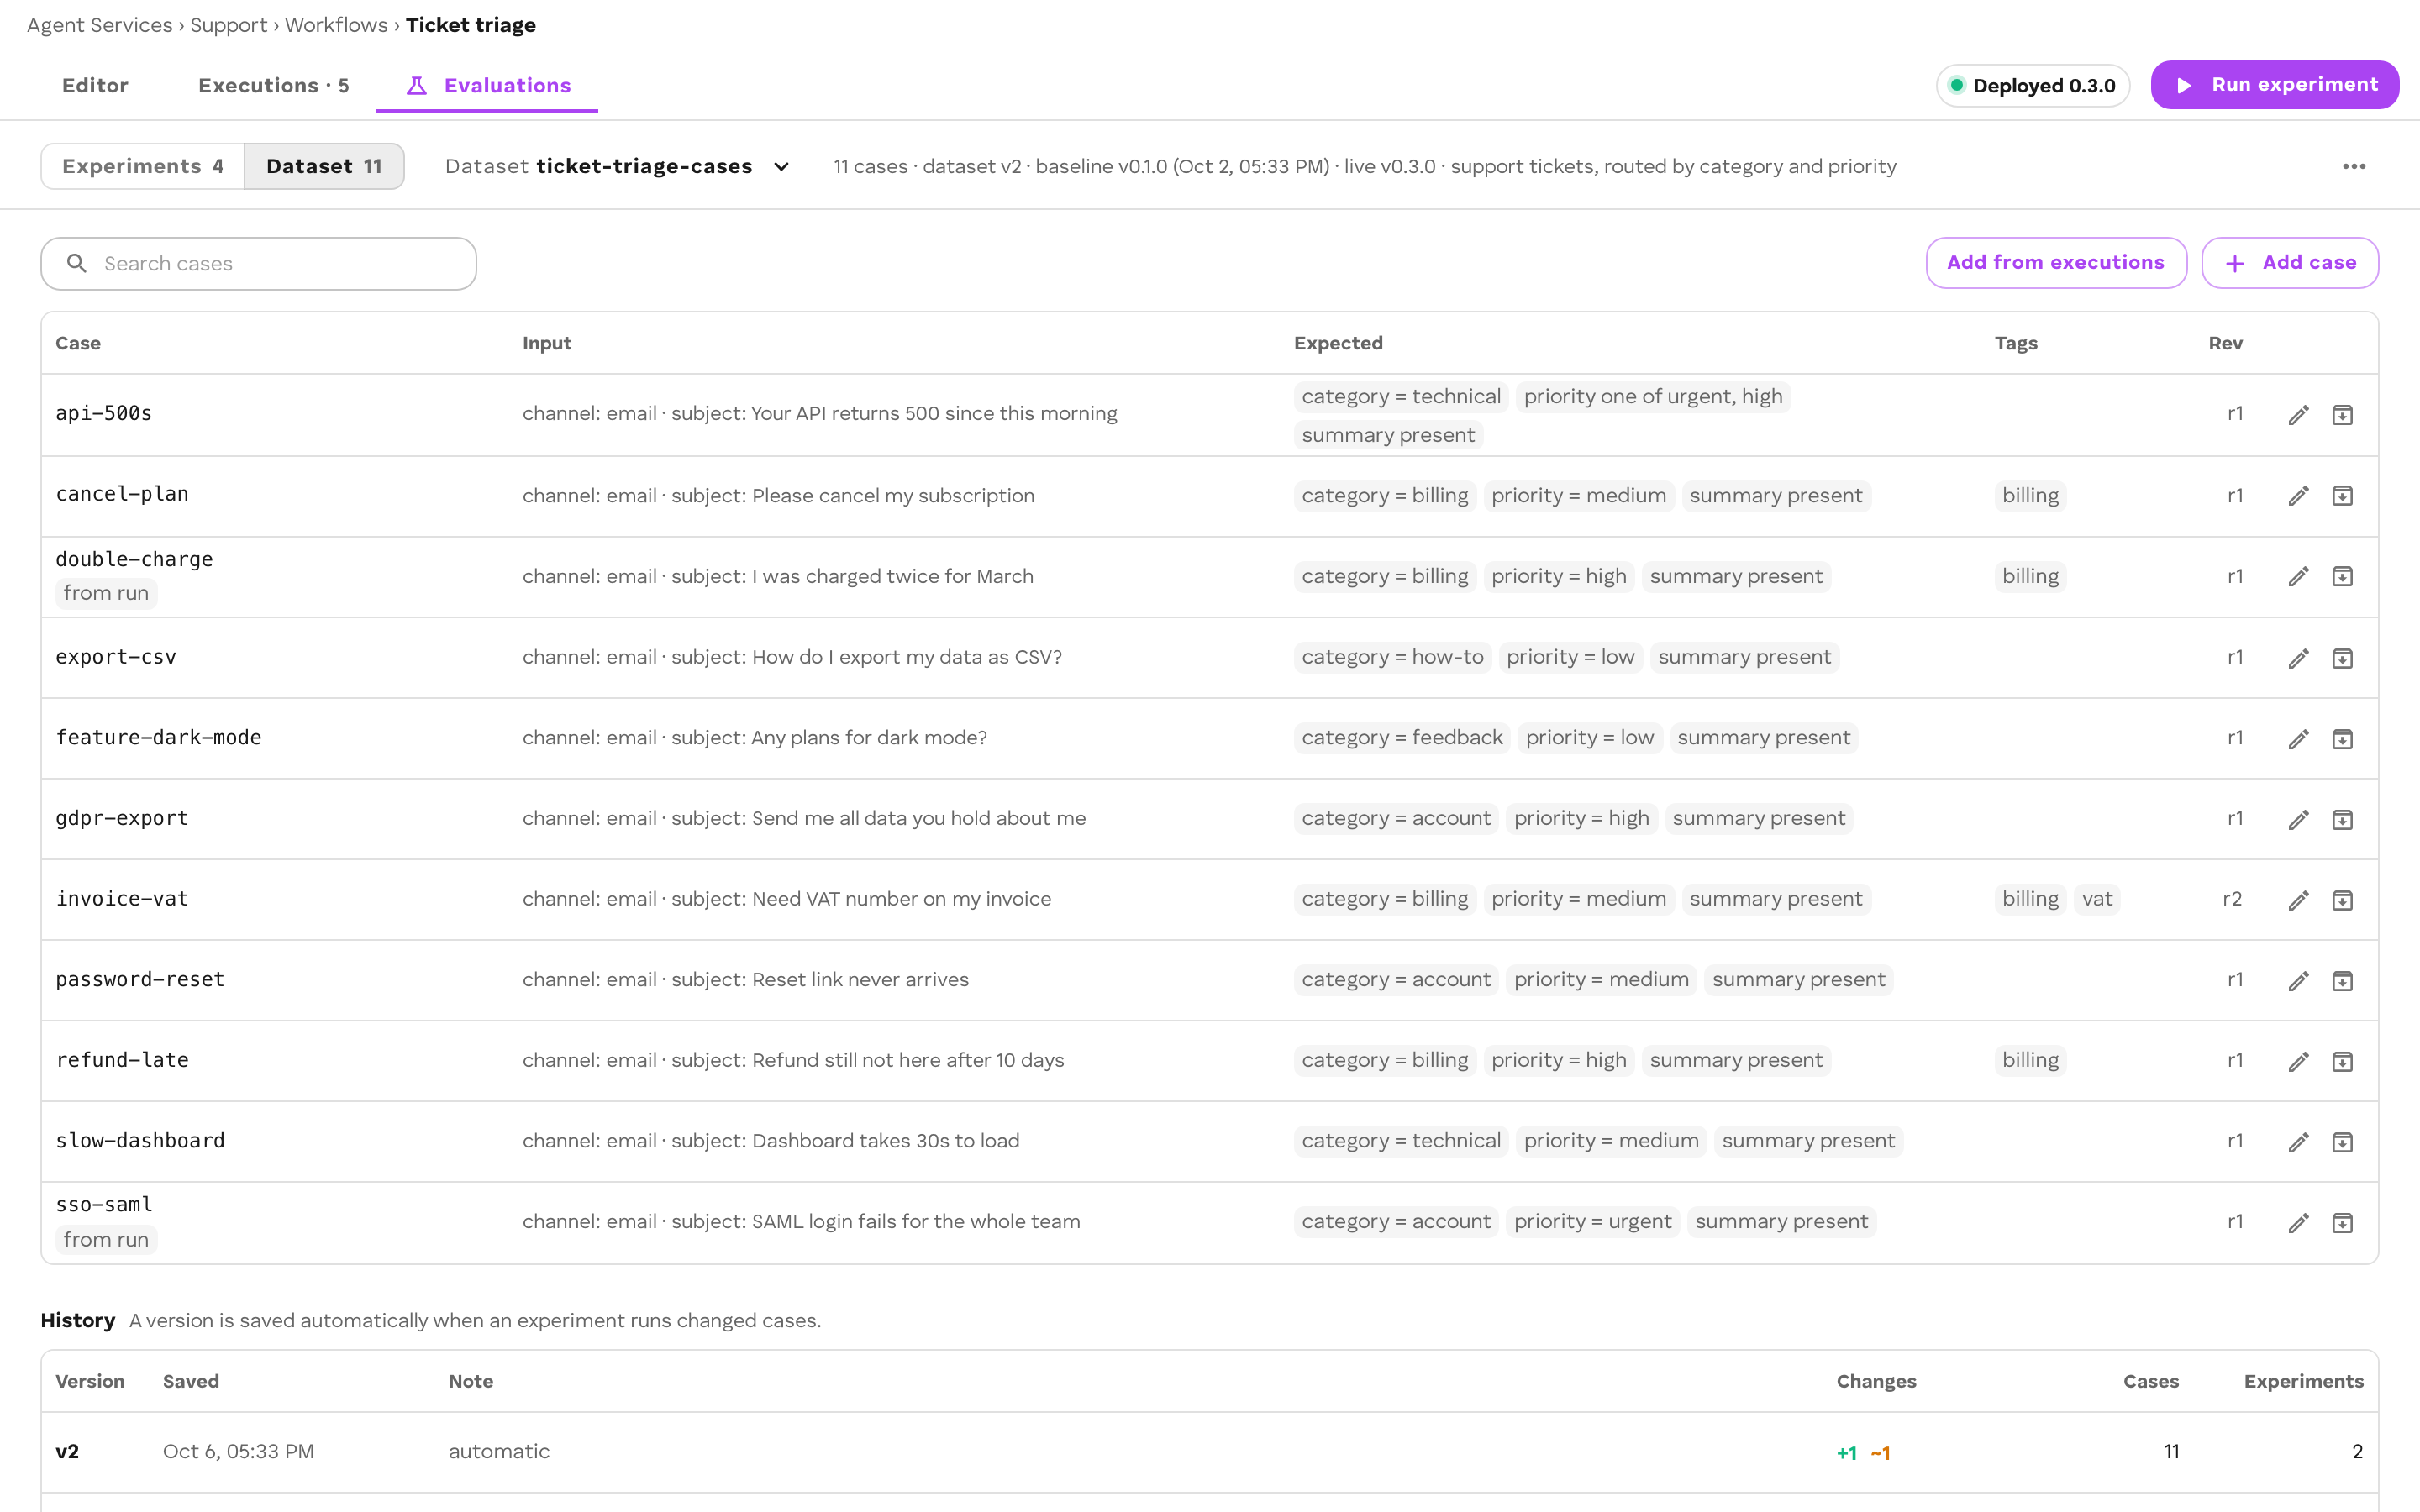Select the api-500s case name

pos(104,413)
